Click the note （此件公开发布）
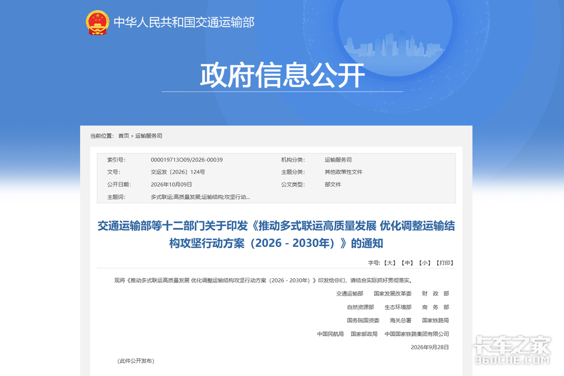The height and width of the screenshot is (376, 564). [x=136, y=361]
